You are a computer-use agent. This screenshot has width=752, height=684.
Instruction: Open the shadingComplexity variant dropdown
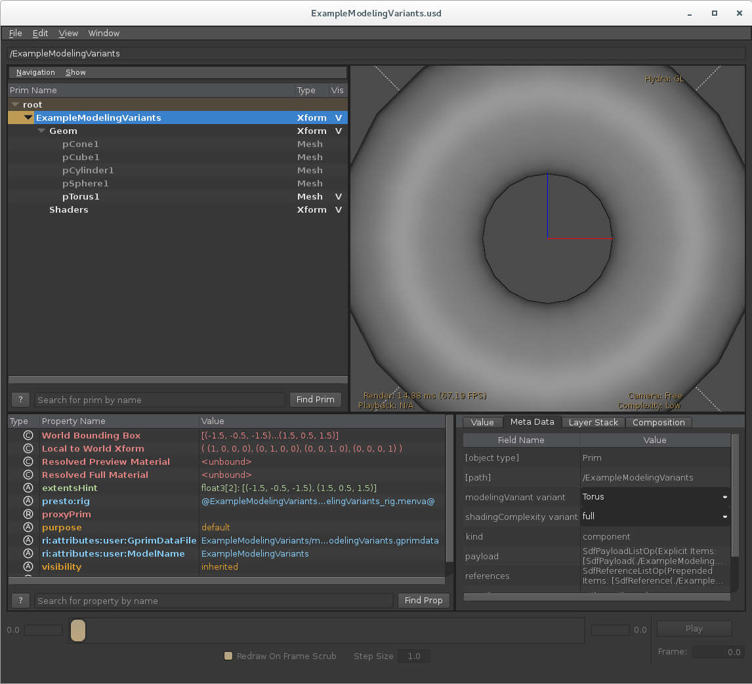pos(656,517)
